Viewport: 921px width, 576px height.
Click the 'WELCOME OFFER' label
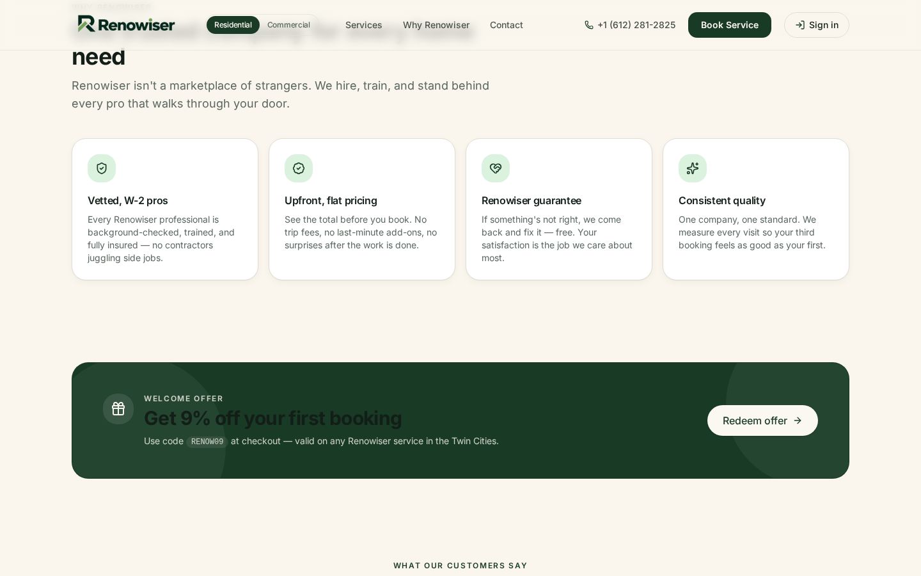[184, 398]
